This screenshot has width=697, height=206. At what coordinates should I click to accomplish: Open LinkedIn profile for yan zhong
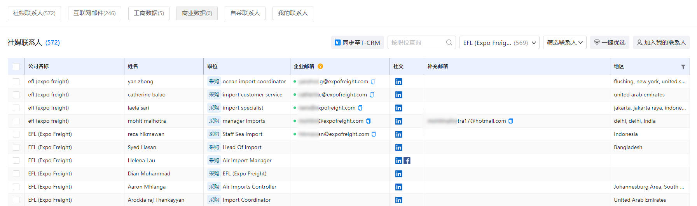(398, 82)
